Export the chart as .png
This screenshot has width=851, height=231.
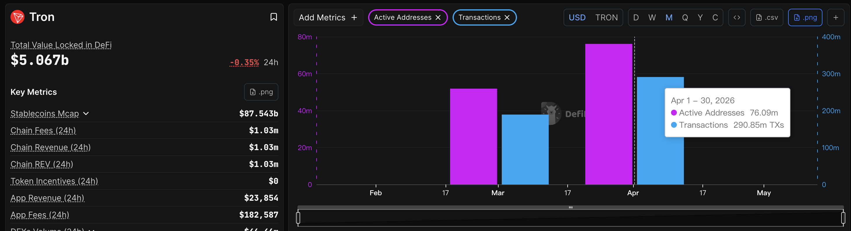click(805, 17)
